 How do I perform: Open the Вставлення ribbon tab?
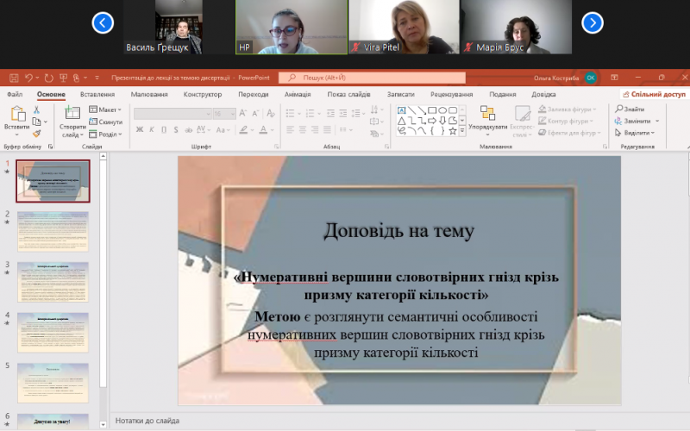click(97, 95)
